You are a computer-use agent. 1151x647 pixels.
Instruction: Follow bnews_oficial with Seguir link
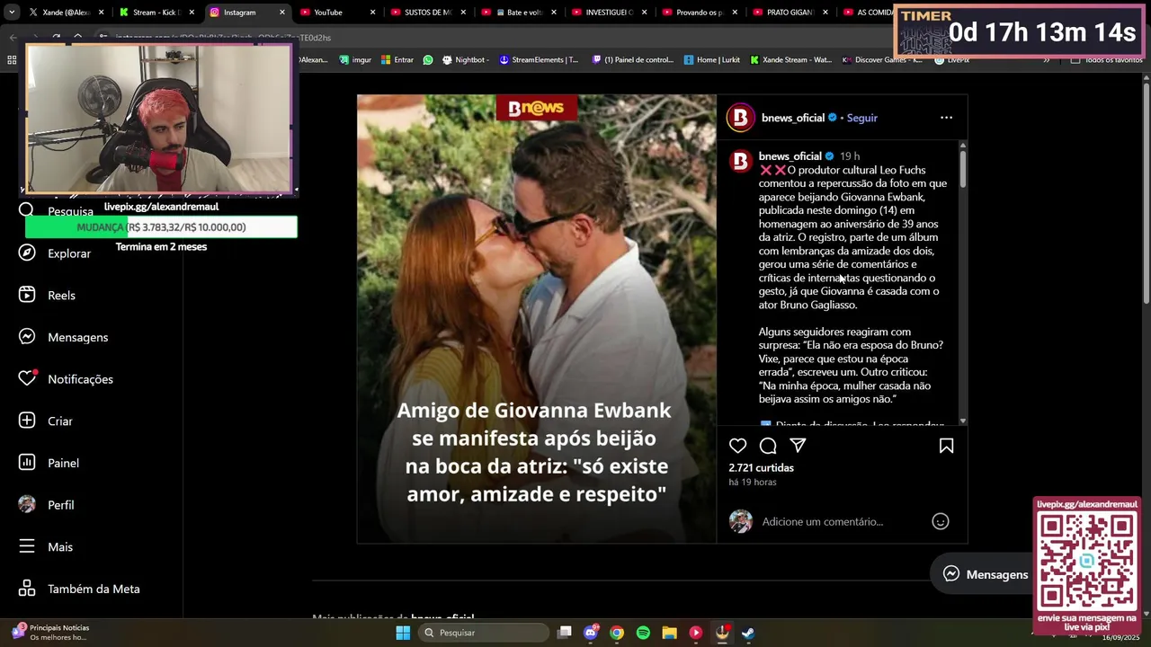[x=861, y=118]
